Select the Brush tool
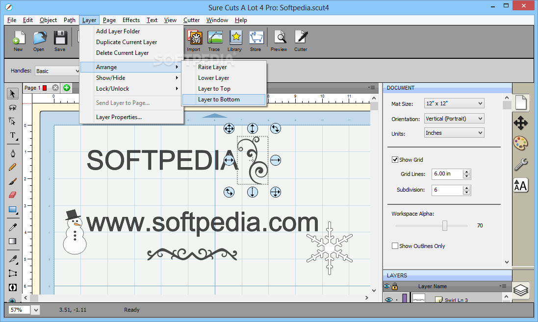This screenshot has width=538, height=322. pos(13,181)
